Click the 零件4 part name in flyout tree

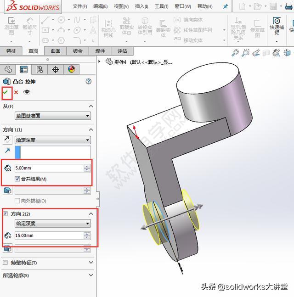click(x=120, y=62)
